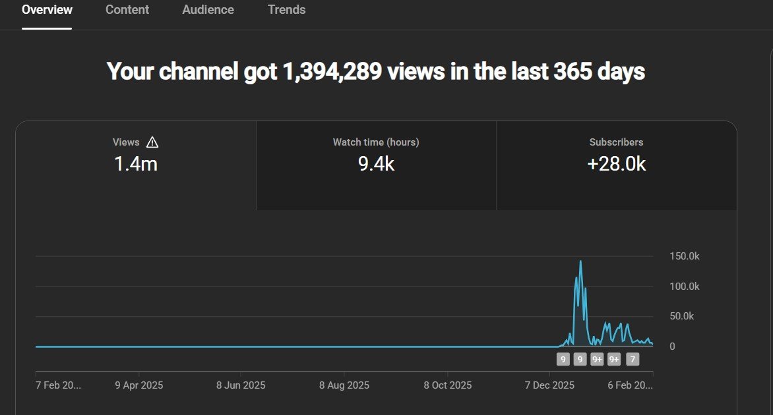Image resolution: width=773 pixels, height=415 pixels.
Task: Click the 9 Apr 2025 date label
Action: (x=139, y=385)
